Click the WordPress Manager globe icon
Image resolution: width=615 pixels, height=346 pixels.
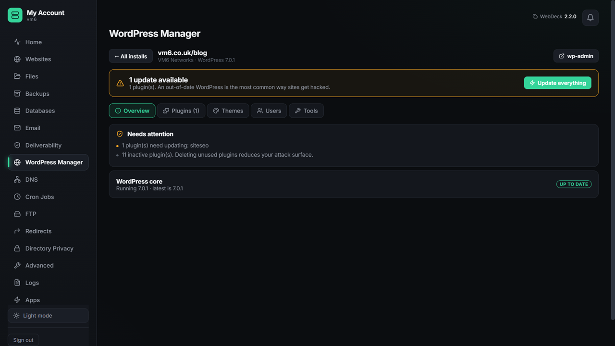click(x=17, y=162)
